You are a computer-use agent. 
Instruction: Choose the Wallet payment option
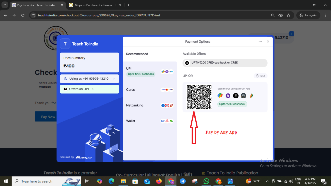click(x=150, y=121)
